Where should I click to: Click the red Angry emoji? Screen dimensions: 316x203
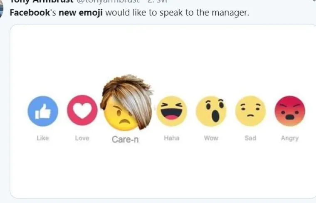point(290,111)
